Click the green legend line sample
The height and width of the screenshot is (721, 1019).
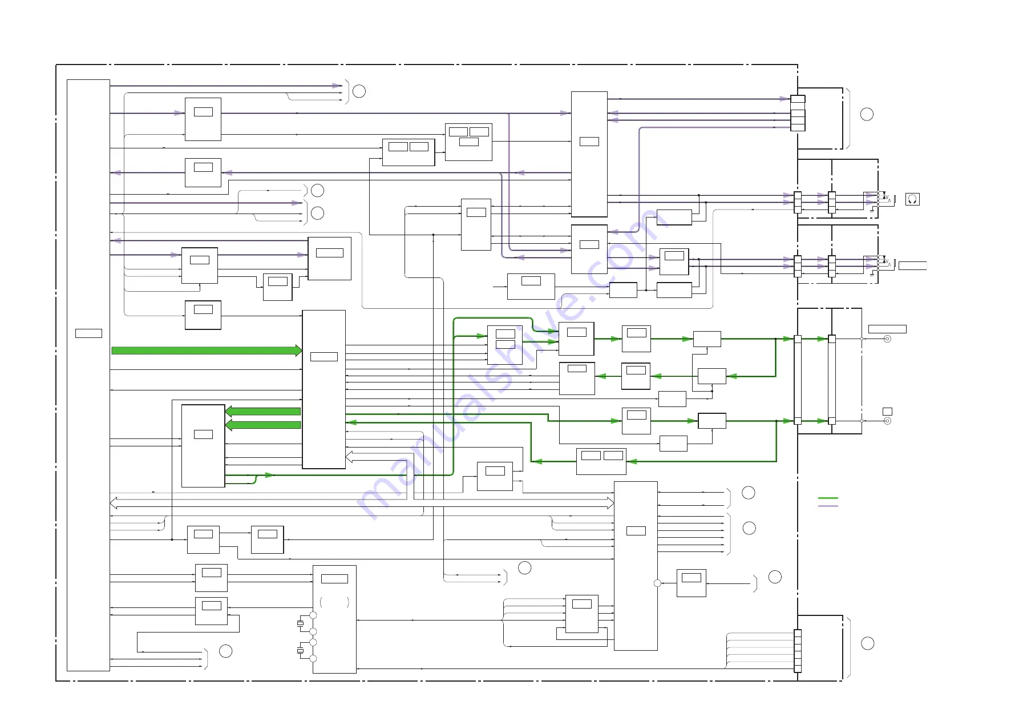coord(828,498)
